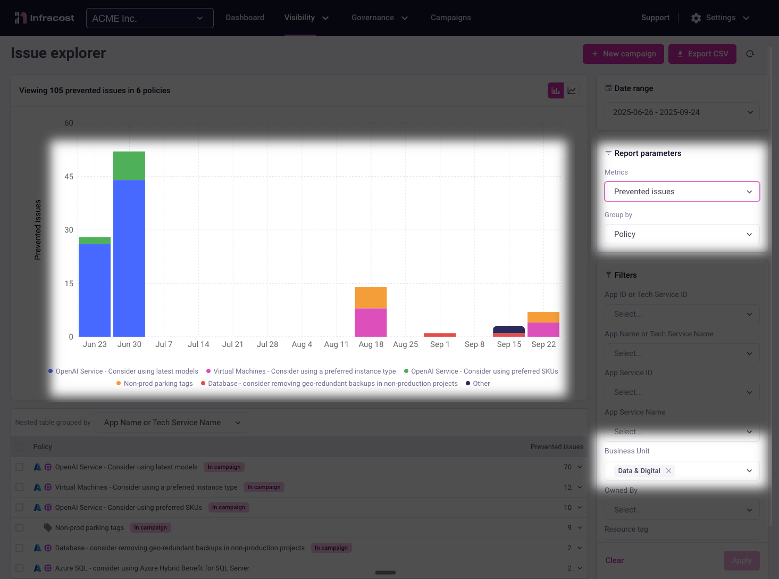The height and width of the screenshot is (579, 779).
Task: Switch to bar chart view
Action: click(556, 90)
